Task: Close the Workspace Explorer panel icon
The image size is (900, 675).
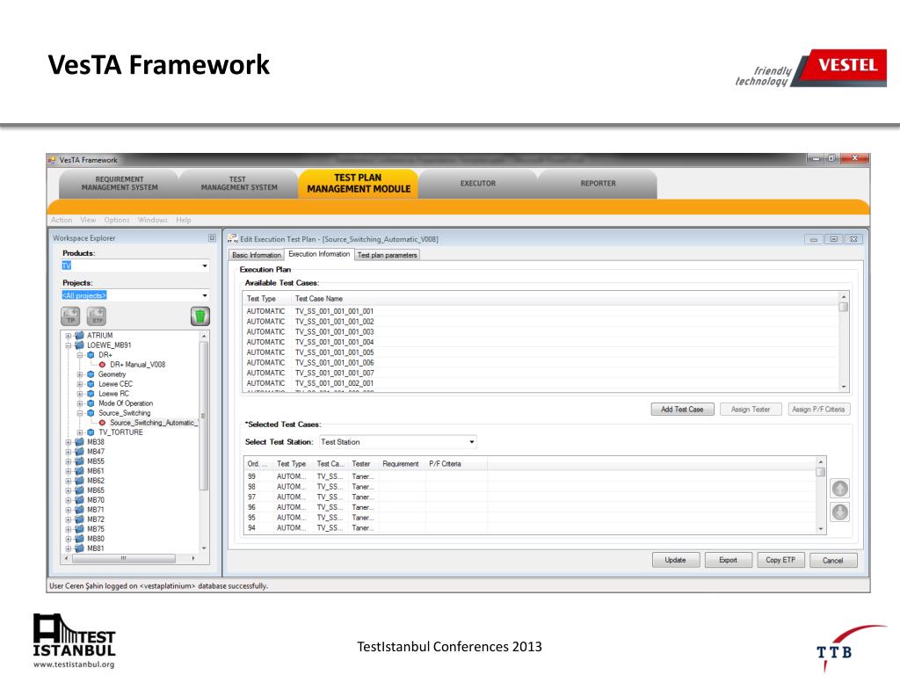Action: point(212,237)
